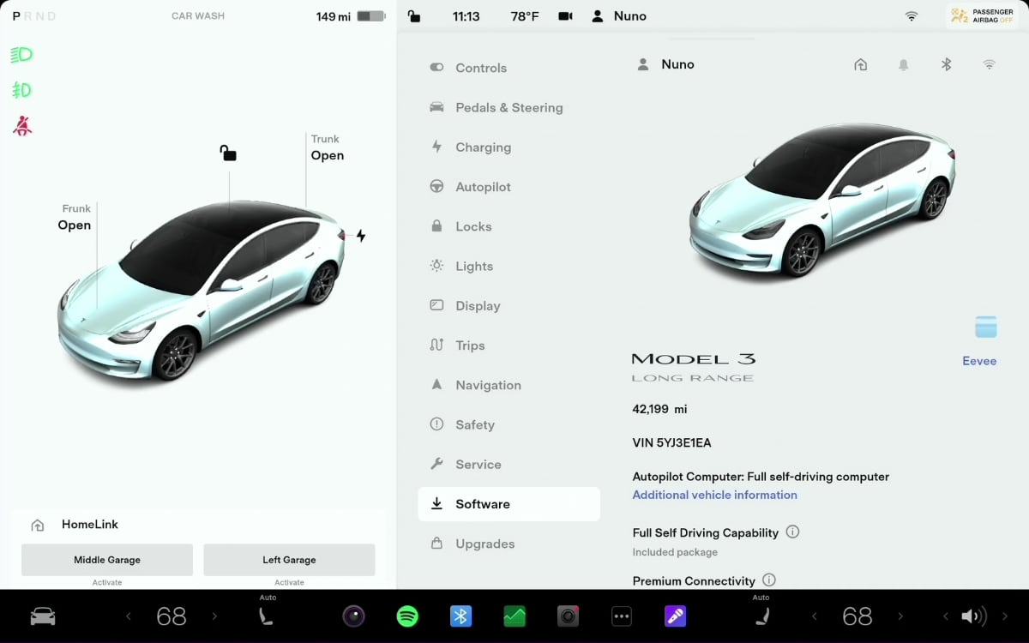Viewport: 1029px width, 643px height.
Task: Tap the notifications bell icon
Action: 903,64
